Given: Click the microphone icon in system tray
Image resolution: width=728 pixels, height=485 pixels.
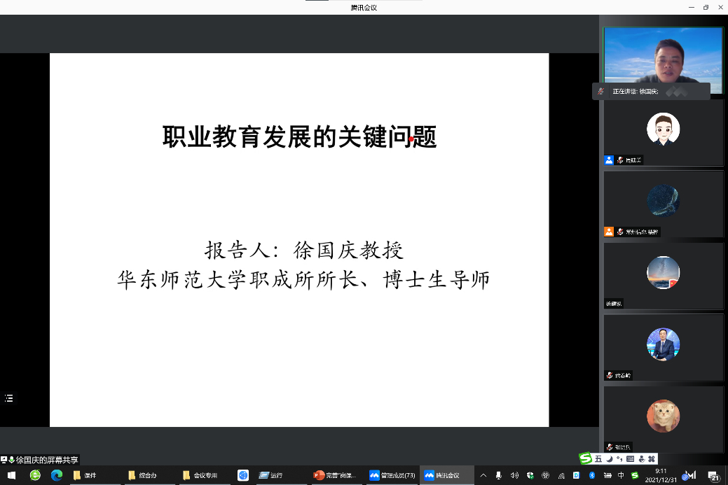Looking at the screenshot, I should [x=499, y=475].
